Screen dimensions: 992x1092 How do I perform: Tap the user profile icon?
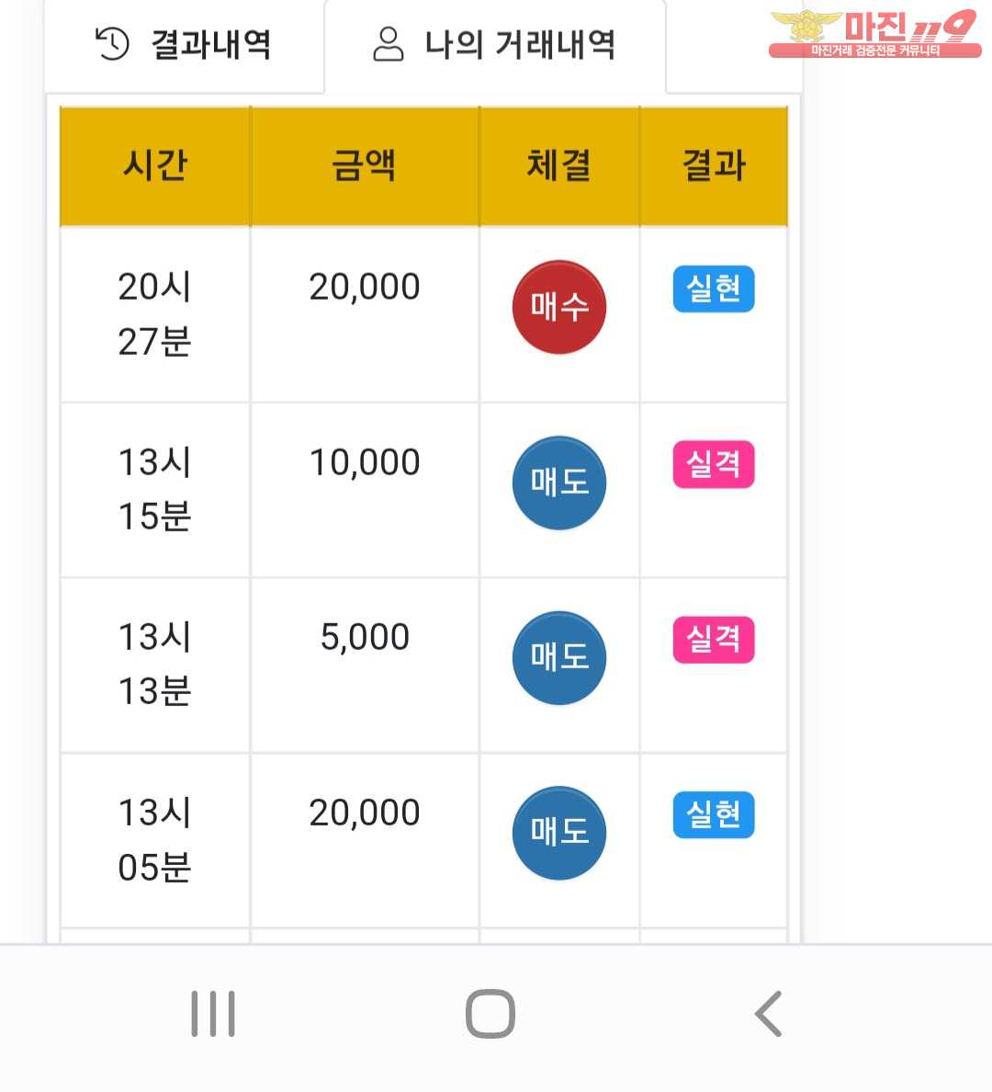pyautogui.click(x=389, y=44)
